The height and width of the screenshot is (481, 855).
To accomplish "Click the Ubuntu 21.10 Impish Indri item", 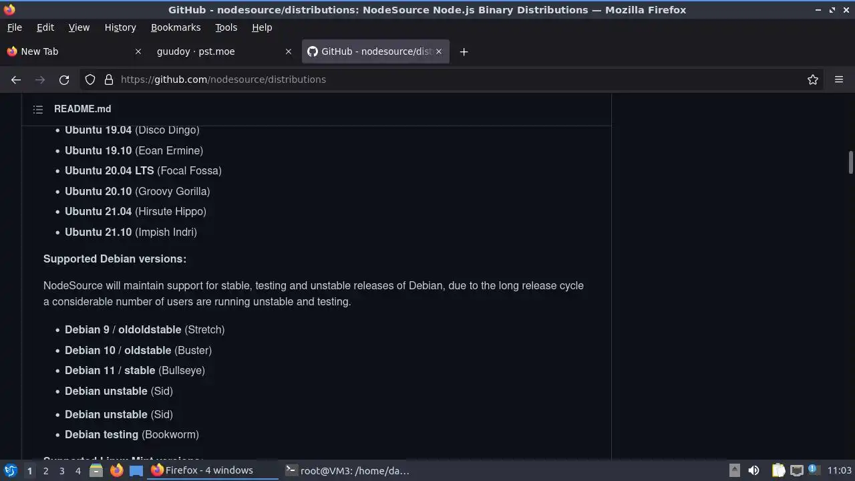I will [x=131, y=232].
